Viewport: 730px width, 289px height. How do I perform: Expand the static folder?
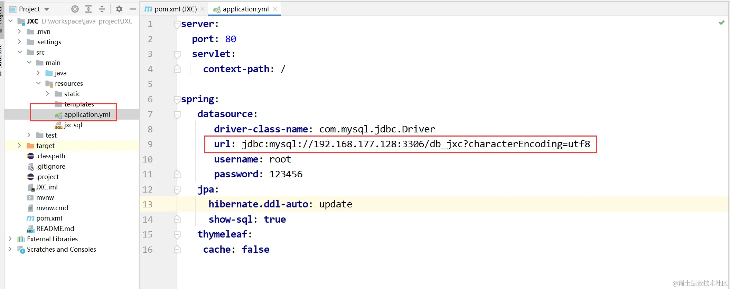point(48,94)
